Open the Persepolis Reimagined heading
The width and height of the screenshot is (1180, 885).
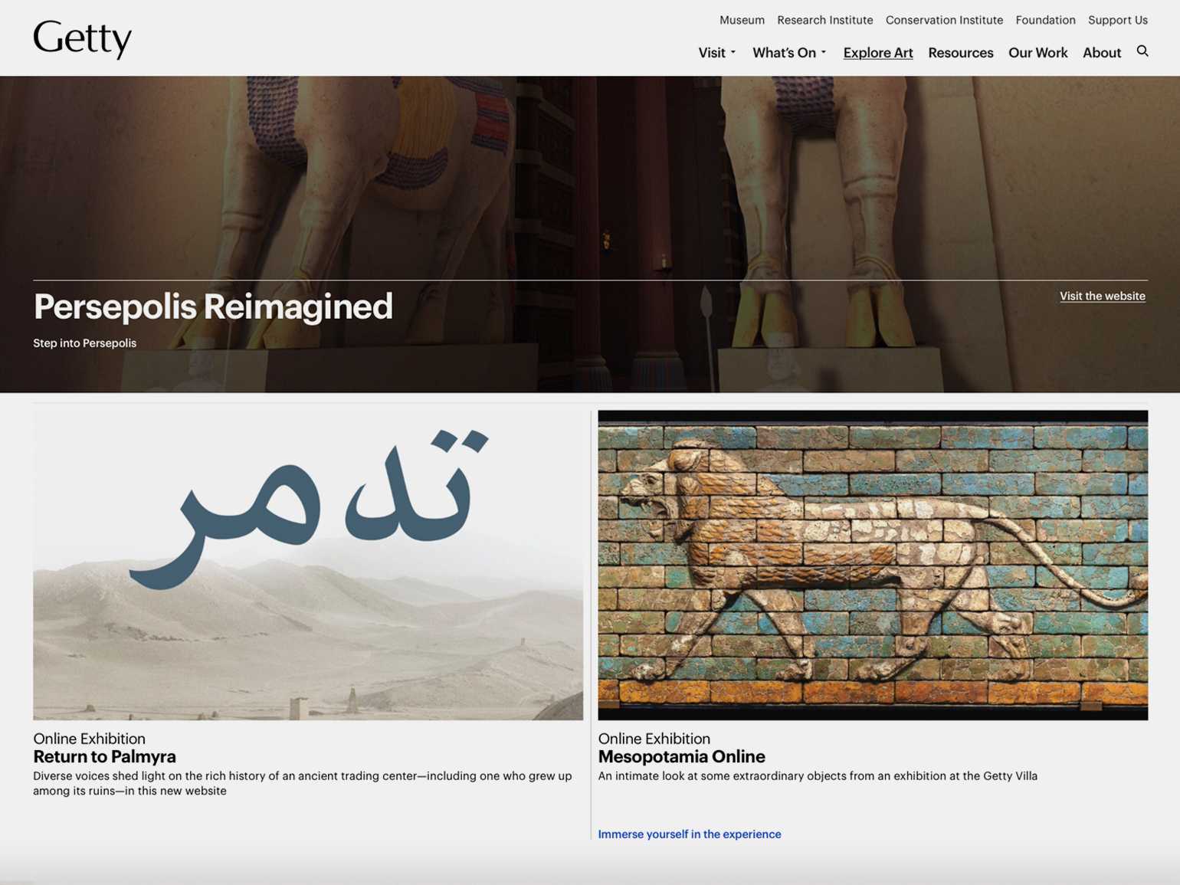click(213, 306)
